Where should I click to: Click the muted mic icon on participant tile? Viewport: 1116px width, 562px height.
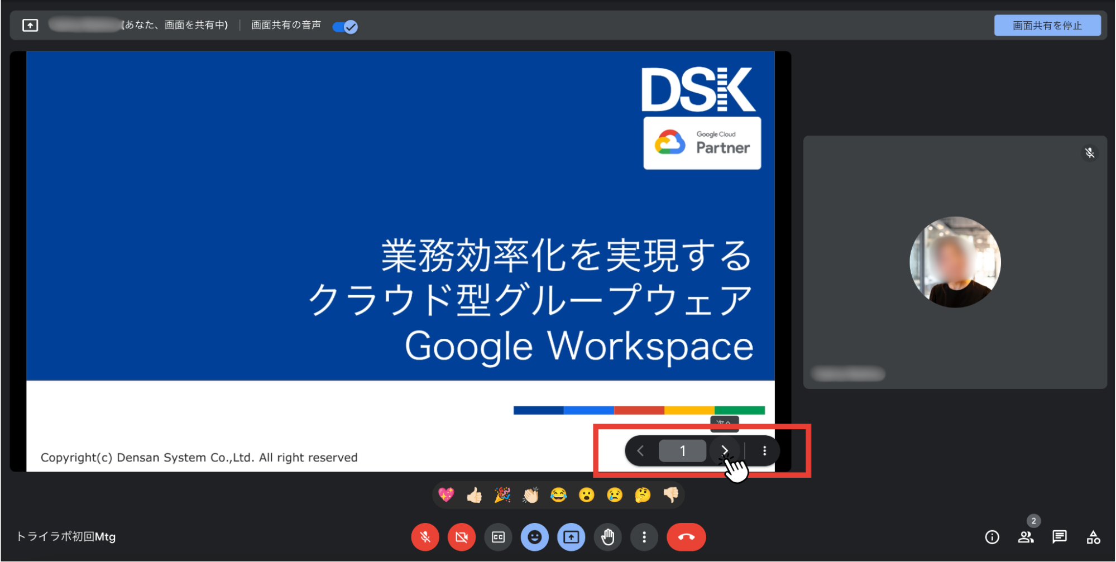pyautogui.click(x=1089, y=153)
